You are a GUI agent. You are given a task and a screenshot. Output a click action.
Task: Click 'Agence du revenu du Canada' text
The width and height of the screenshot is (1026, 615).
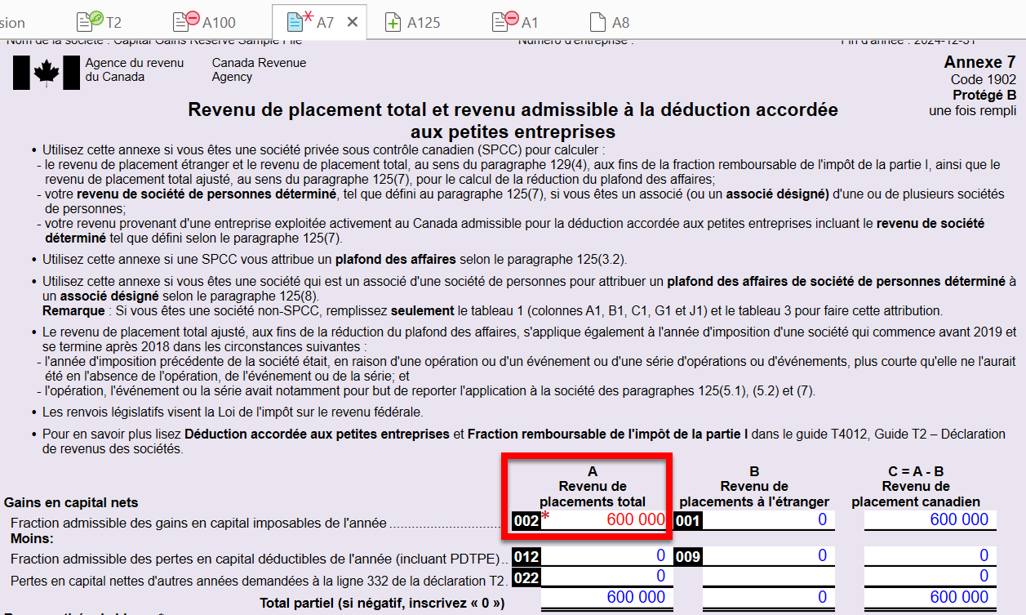point(135,69)
